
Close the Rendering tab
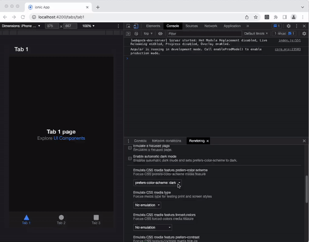pyautogui.click(x=207, y=141)
